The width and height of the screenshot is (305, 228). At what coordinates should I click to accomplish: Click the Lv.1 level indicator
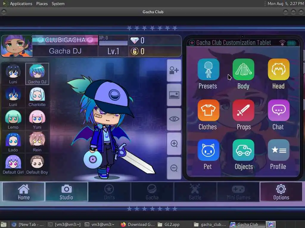point(113,51)
